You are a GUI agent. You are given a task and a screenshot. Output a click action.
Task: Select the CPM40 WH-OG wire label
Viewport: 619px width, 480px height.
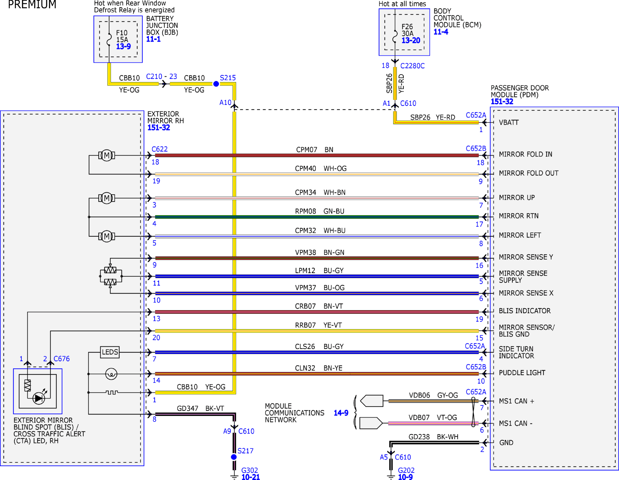click(x=321, y=169)
